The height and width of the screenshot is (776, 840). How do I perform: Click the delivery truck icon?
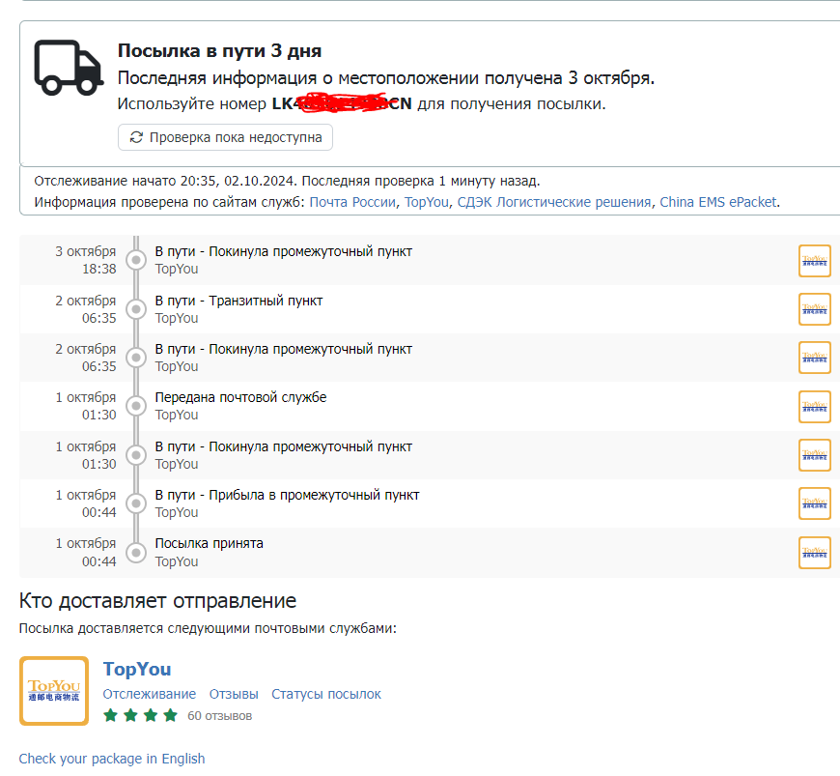click(69, 68)
